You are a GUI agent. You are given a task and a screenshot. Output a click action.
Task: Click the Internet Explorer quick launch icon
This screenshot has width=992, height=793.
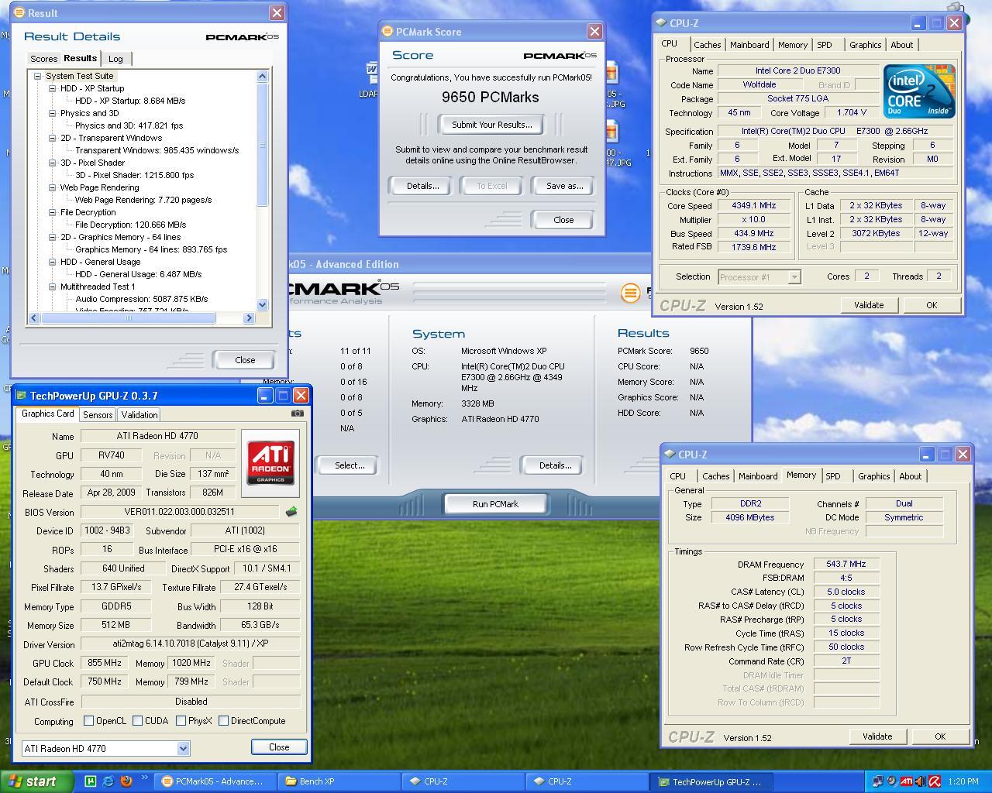108,781
